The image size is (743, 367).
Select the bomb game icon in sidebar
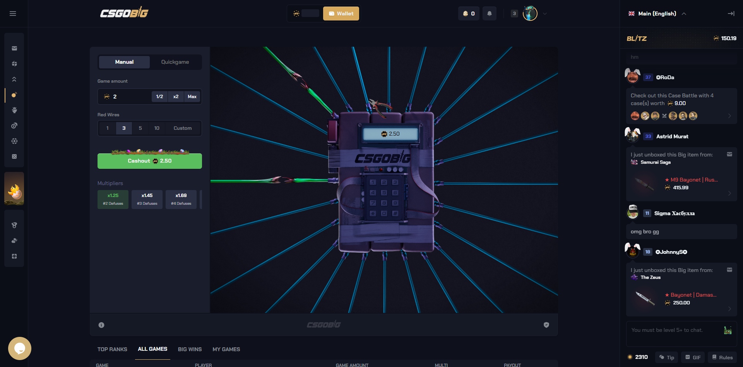click(x=14, y=95)
